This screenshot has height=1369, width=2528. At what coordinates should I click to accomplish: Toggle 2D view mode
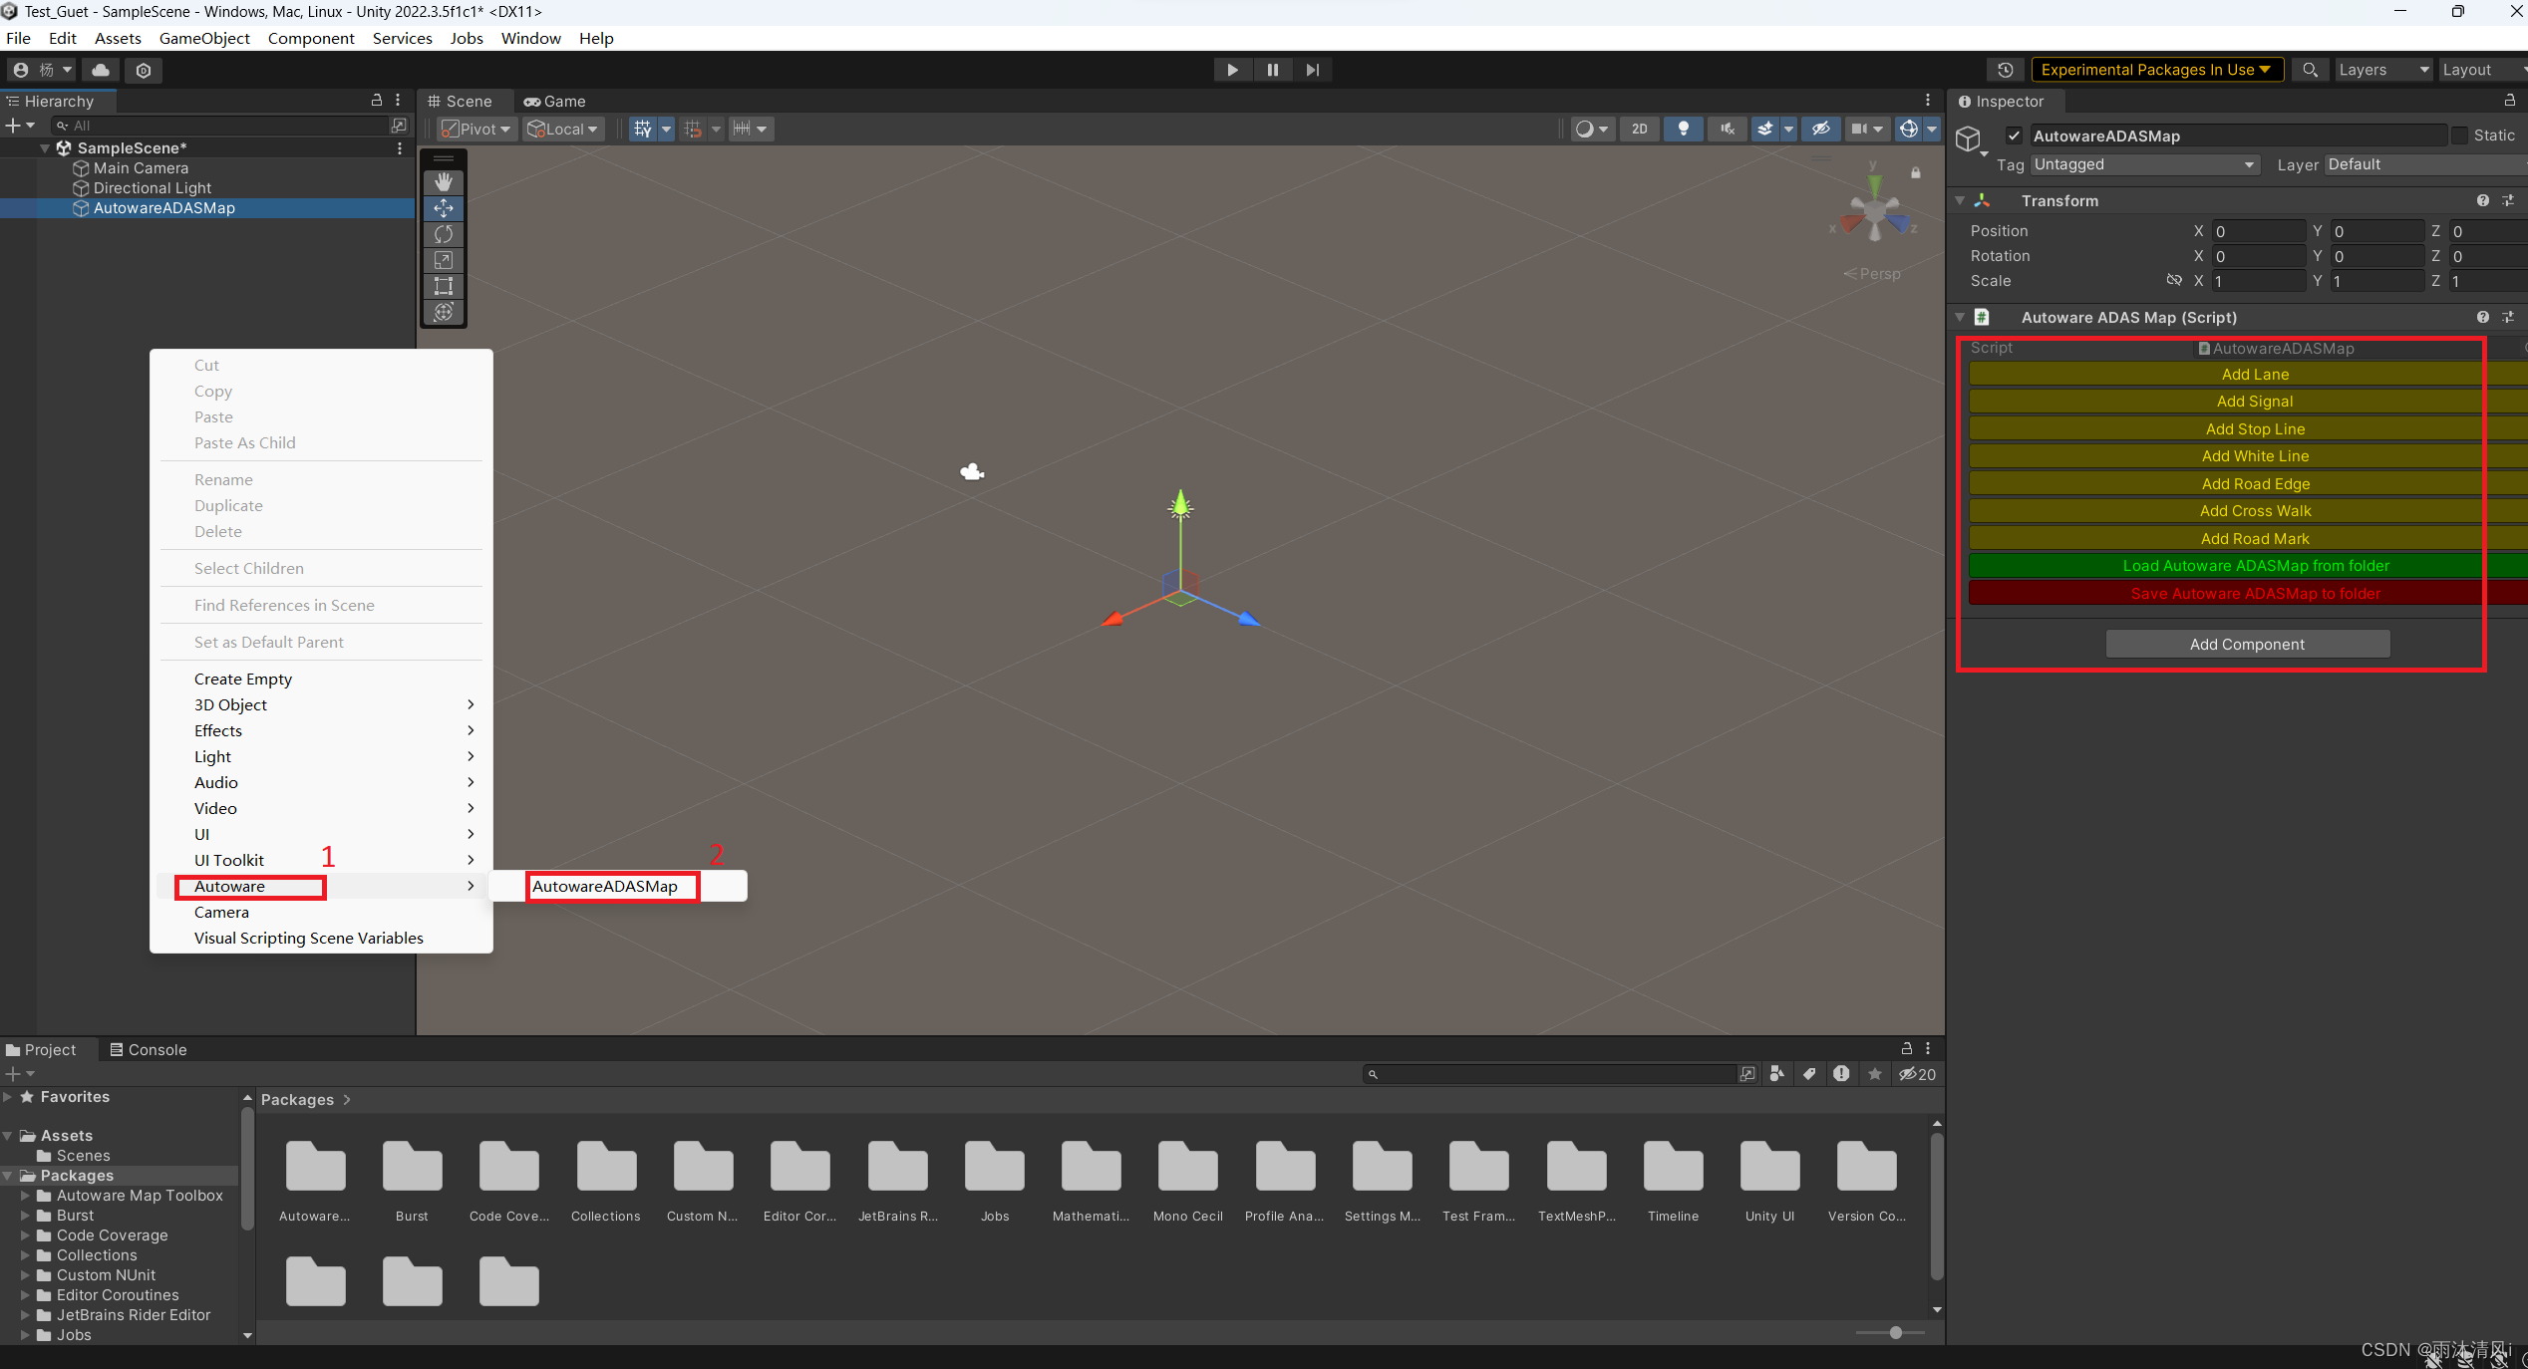pos(1639,129)
